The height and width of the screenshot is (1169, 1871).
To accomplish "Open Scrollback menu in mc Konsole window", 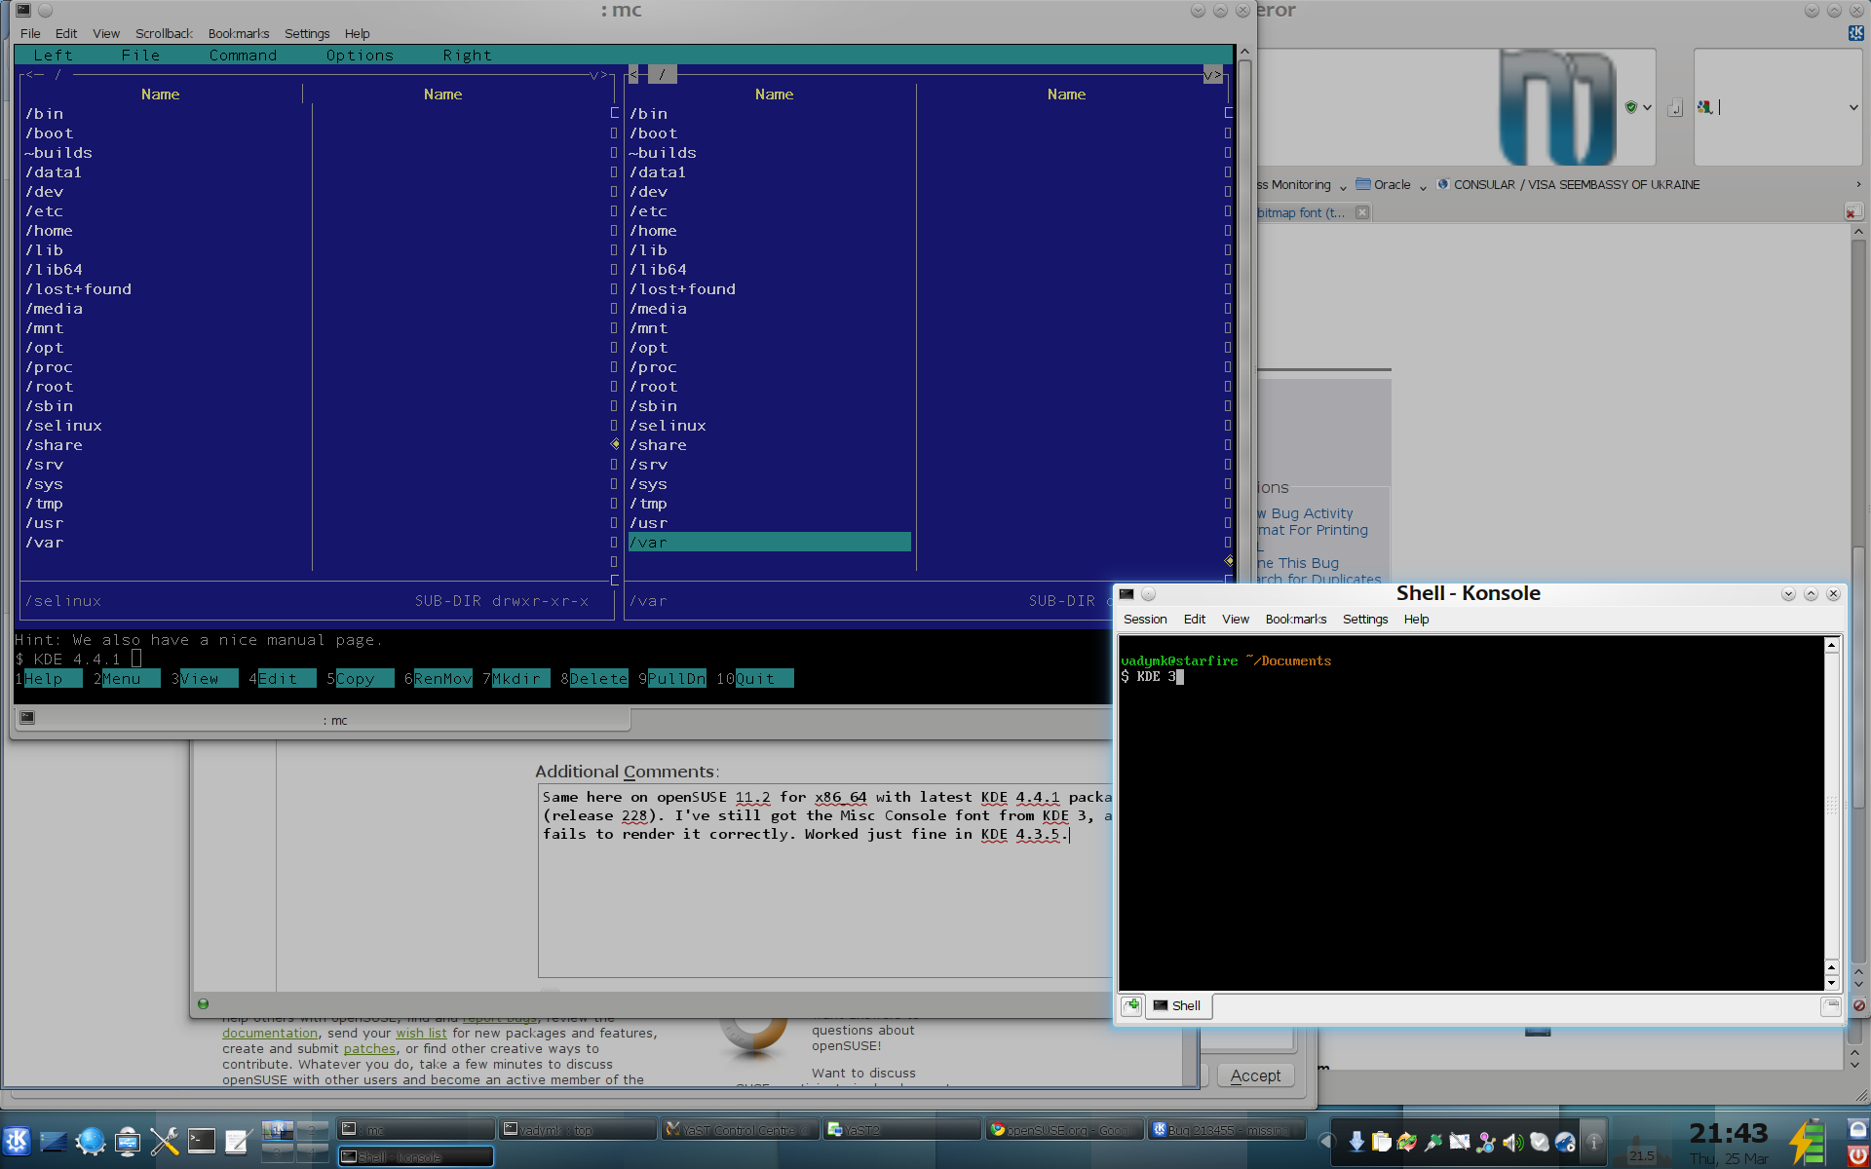I will (164, 33).
